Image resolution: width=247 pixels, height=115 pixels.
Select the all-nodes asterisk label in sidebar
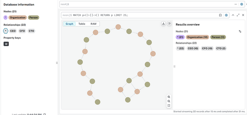coord(6,18)
